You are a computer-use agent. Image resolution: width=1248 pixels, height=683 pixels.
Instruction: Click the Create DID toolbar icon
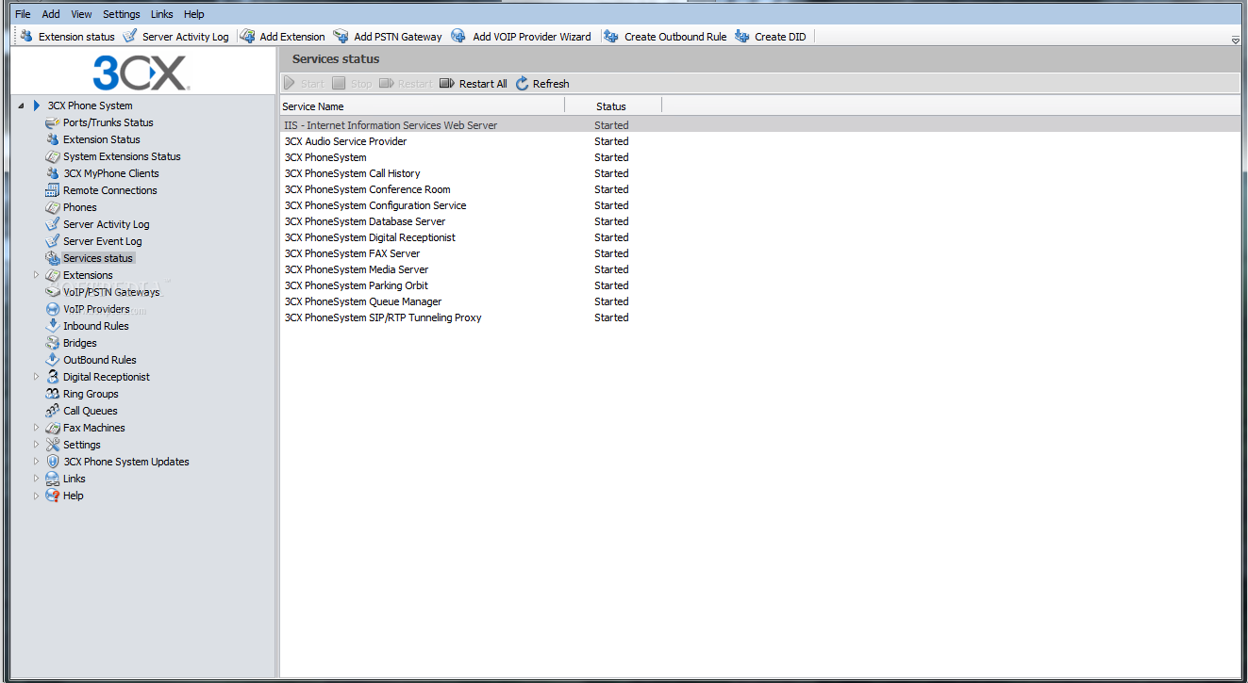tap(741, 37)
